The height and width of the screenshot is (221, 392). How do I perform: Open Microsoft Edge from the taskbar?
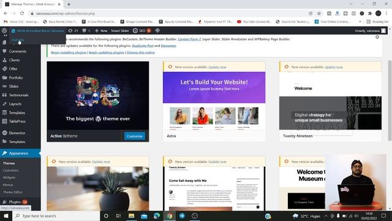pos(157,215)
